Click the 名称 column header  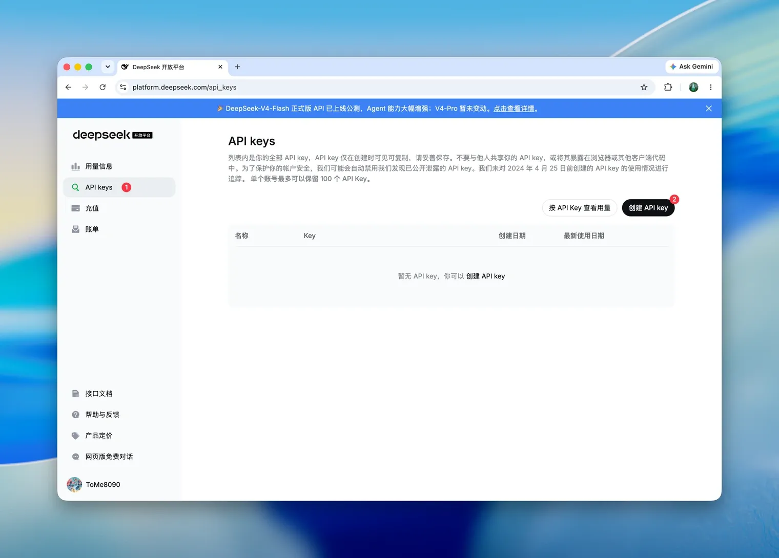[x=241, y=235]
